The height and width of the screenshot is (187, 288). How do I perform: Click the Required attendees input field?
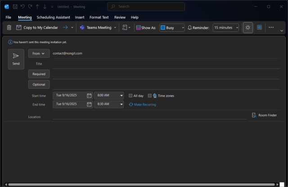click(x=166, y=74)
